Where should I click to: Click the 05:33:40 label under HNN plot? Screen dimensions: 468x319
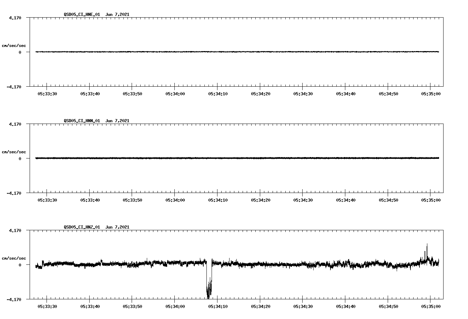coord(90,200)
